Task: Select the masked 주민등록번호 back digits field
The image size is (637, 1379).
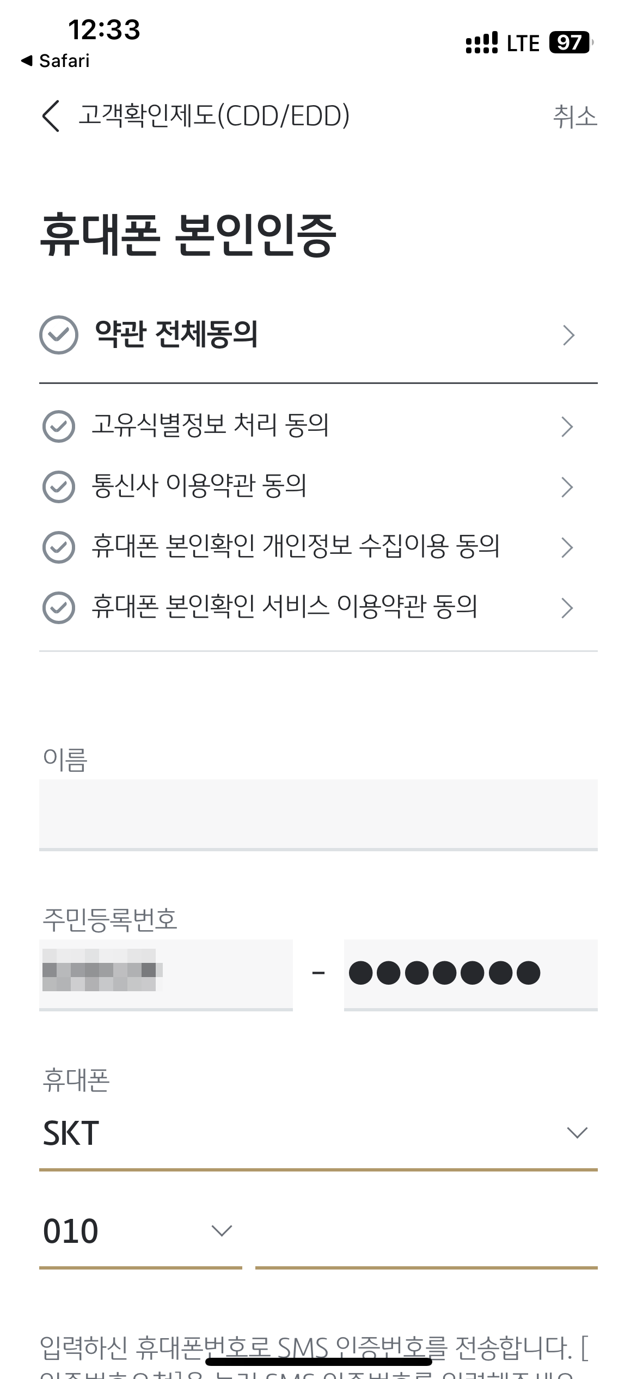Action: pos(471,975)
